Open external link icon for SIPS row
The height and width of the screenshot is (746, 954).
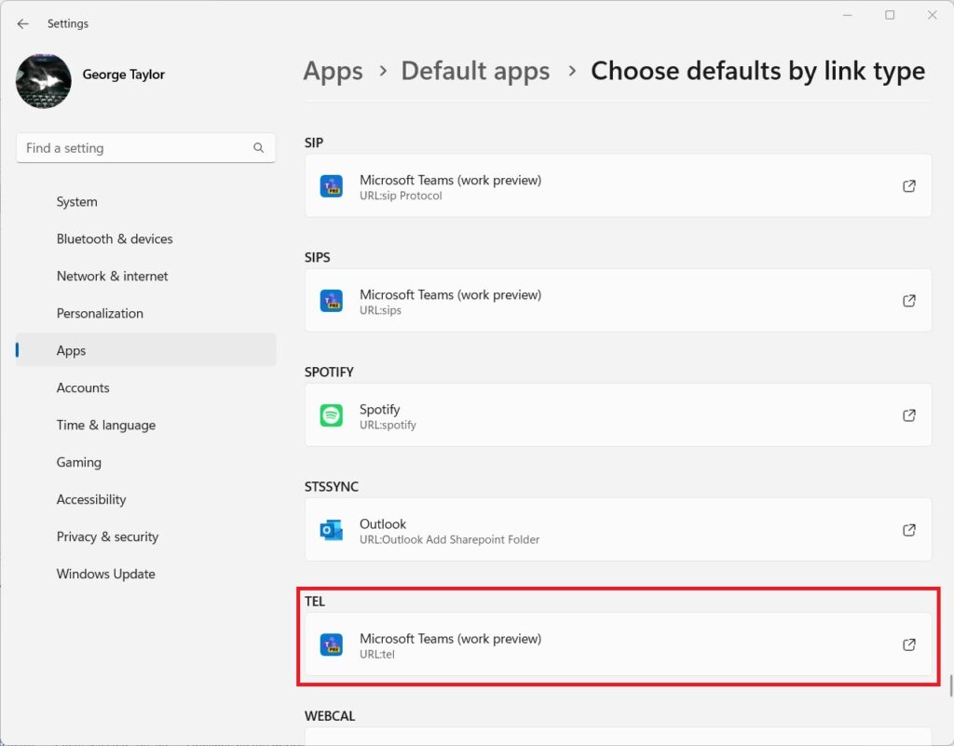click(x=909, y=301)
